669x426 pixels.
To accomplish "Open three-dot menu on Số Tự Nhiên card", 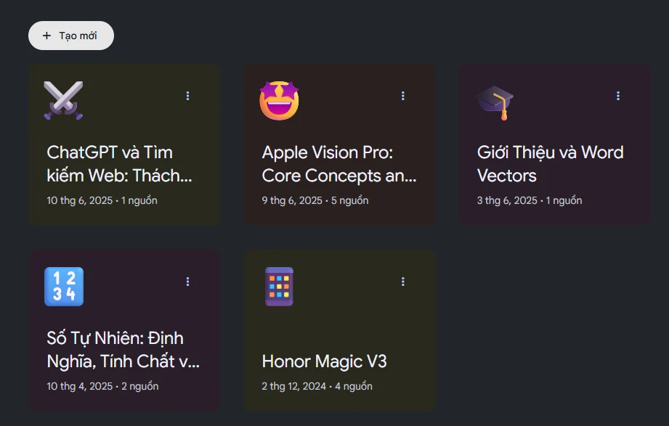I will pyautogui.click(x=187, y=282).
